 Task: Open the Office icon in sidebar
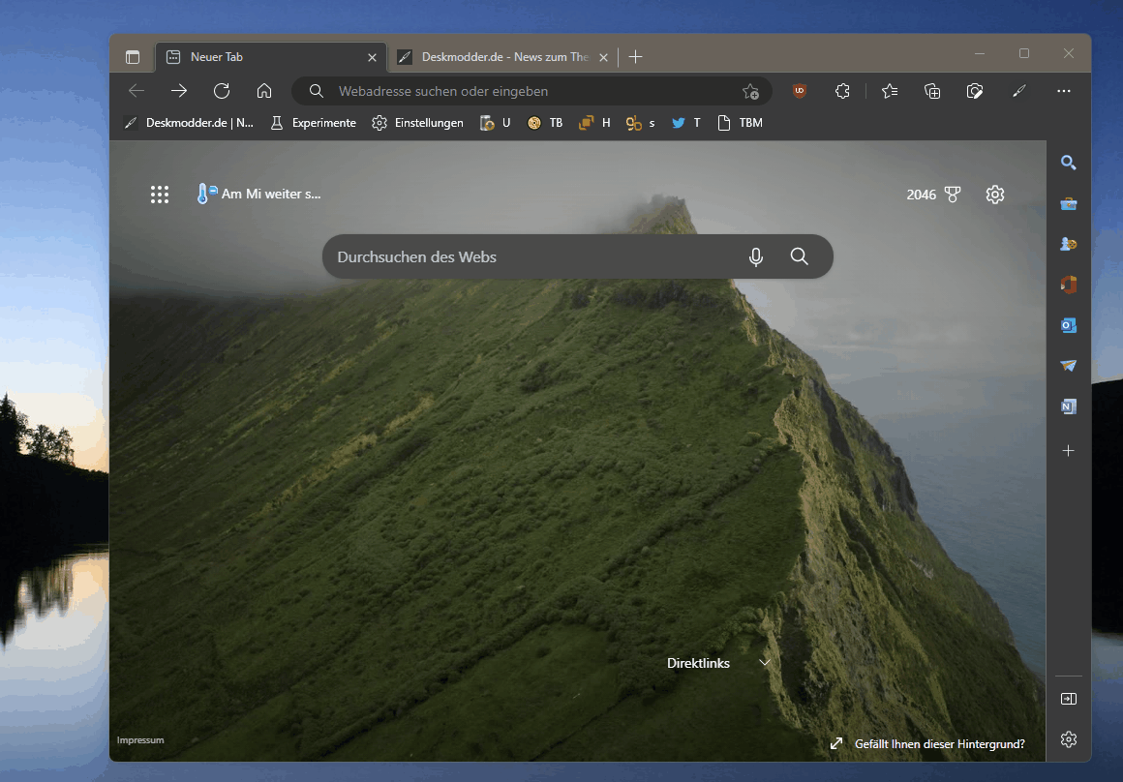tap(1069, 285)
